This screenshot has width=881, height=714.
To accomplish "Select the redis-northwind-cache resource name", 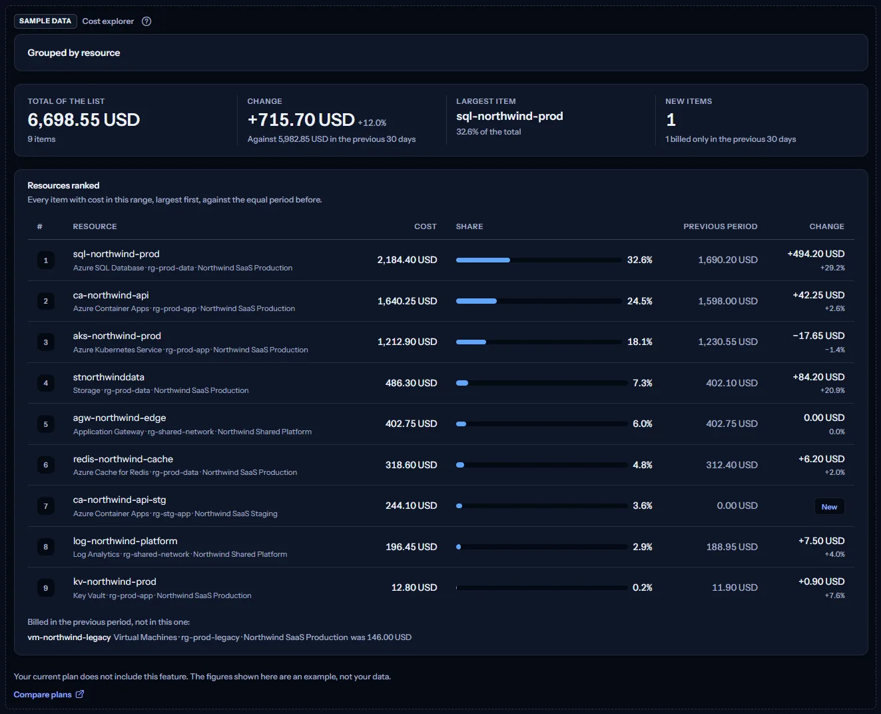I will pyautogui.click(x=123, y=459).
